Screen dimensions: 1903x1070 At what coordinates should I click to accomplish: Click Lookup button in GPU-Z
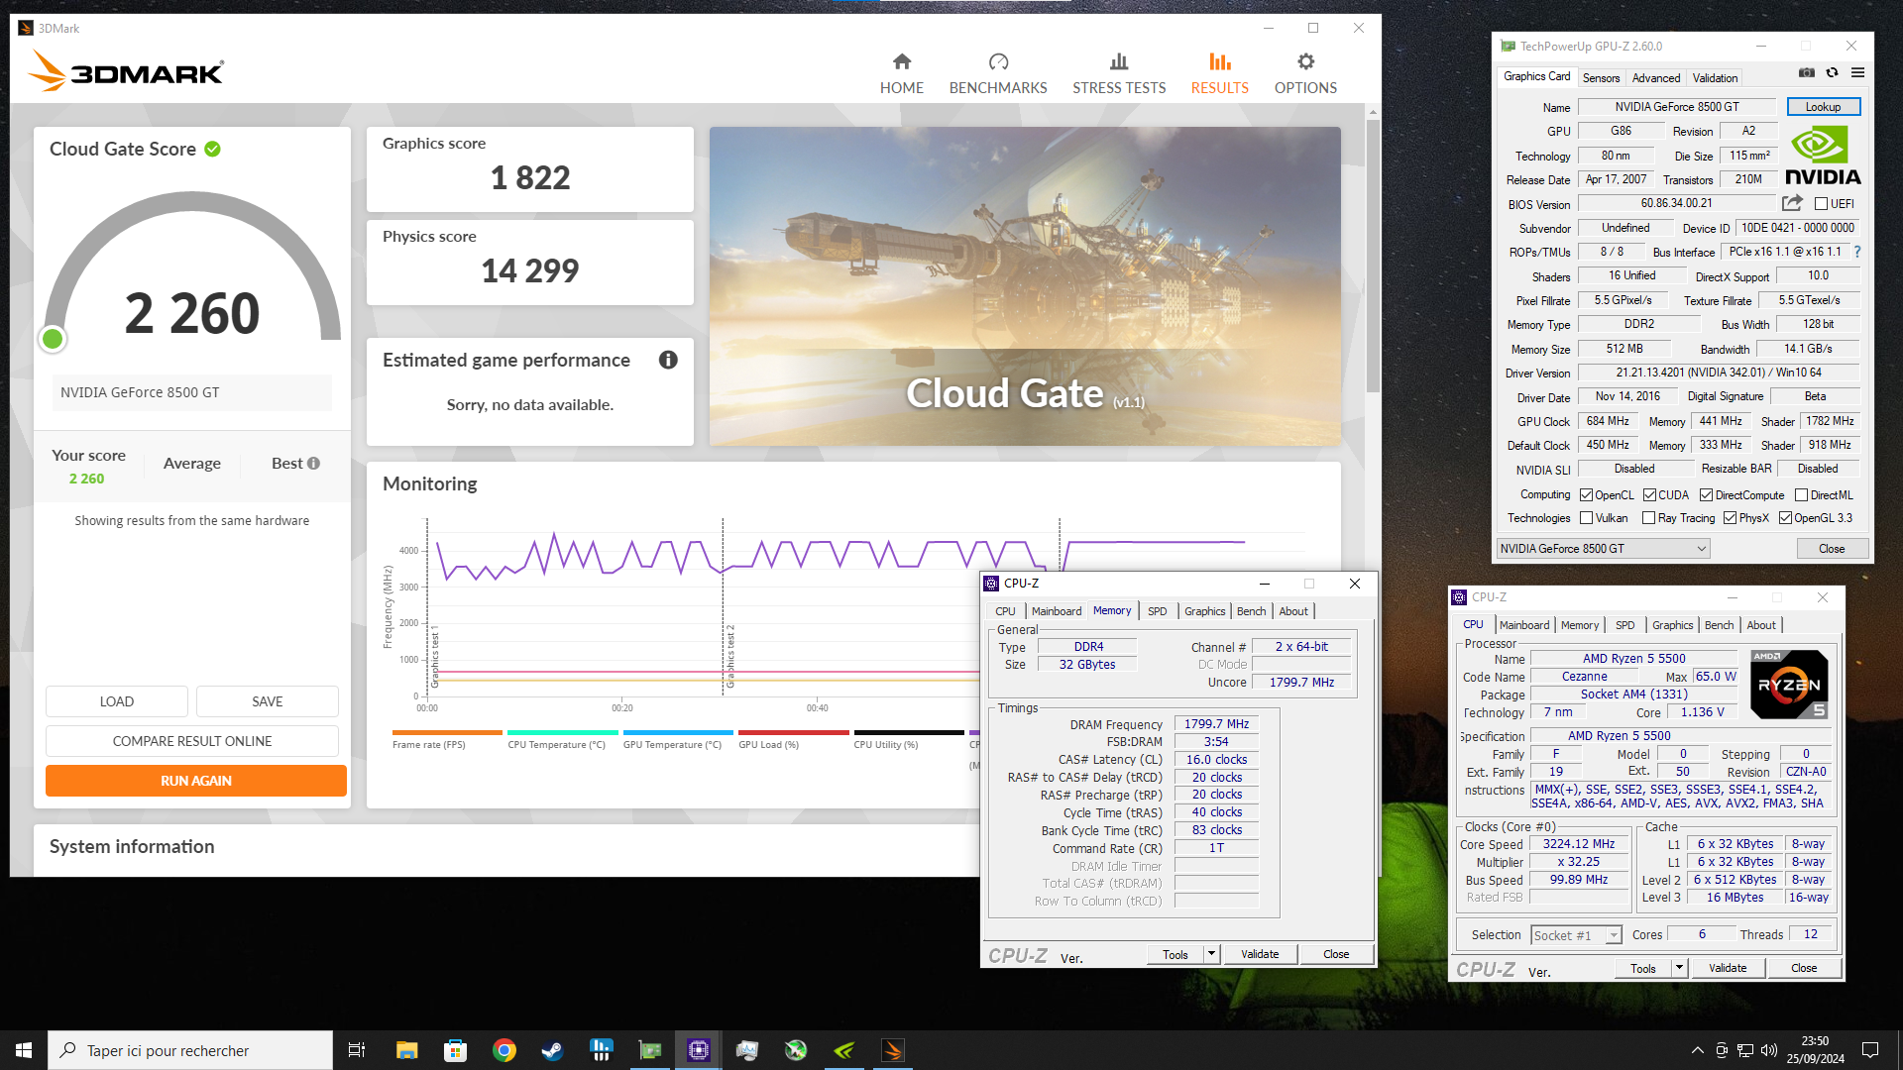[x=1823, y=107]
